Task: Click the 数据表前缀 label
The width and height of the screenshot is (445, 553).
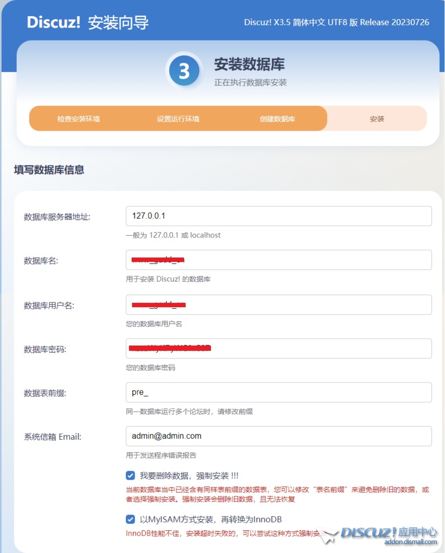Action: 45,394
